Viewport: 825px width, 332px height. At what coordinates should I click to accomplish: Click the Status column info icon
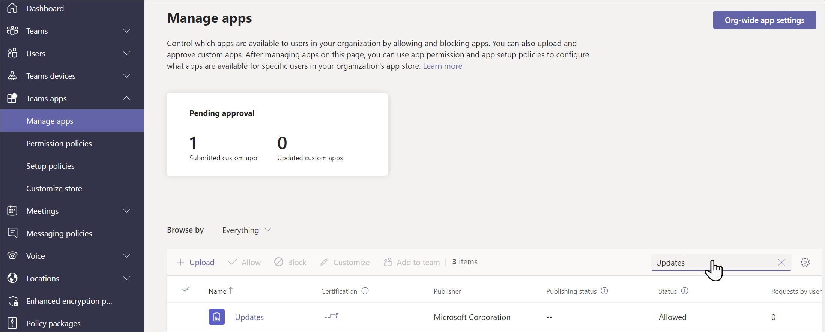pos(685,291)
